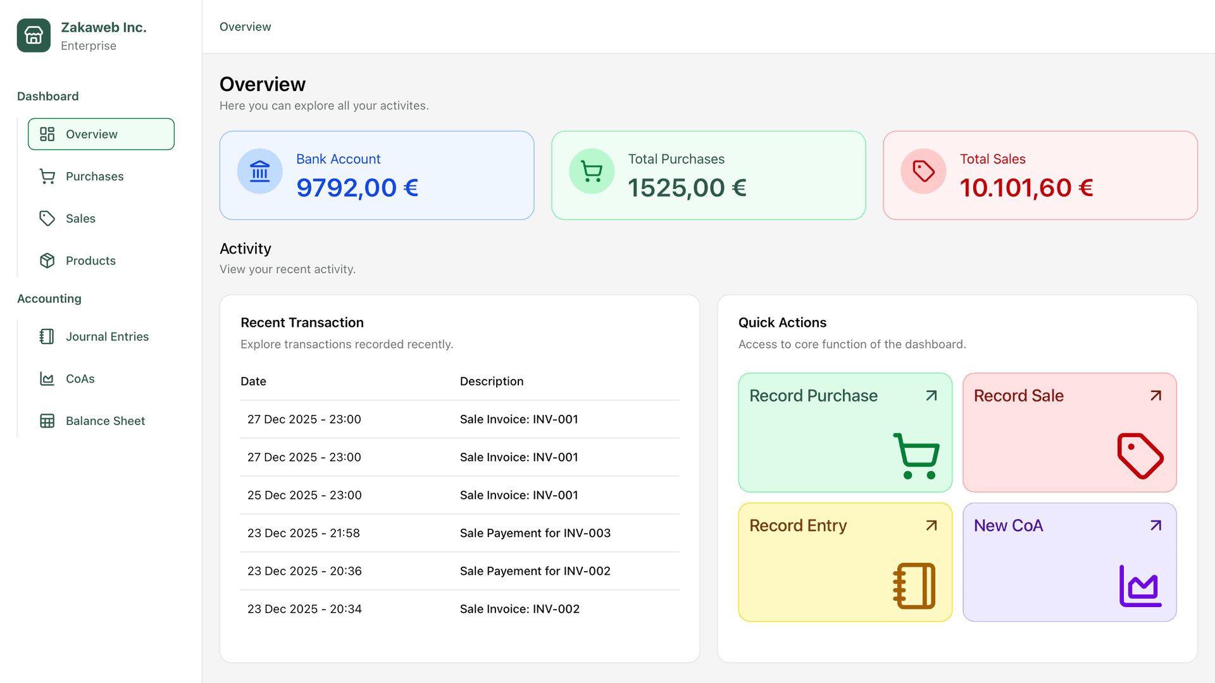The height and width of the screenshot is (683, 1215).
Task: Click the notebook icon in Record Entry tile
Action: [914, 586]
